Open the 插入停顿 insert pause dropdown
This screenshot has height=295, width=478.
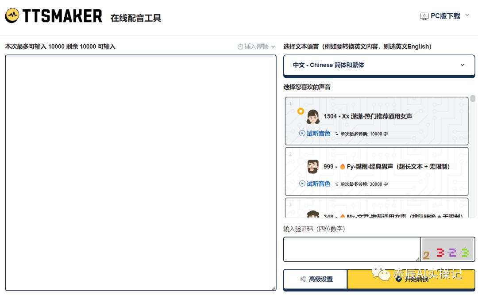(256, 46)
